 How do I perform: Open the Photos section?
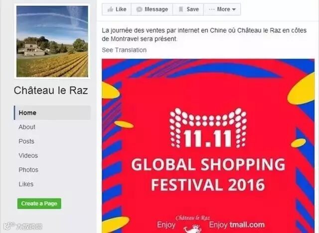tap(28, 170)
